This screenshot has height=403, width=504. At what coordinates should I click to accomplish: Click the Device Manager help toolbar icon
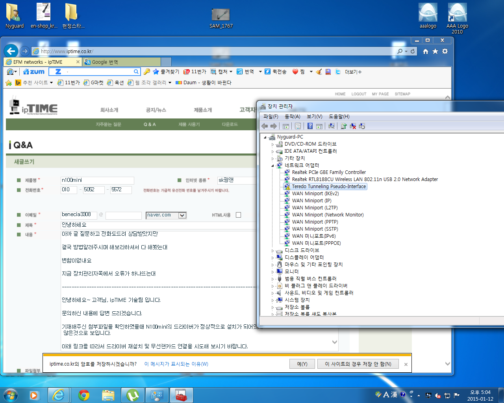coord(310,126)
